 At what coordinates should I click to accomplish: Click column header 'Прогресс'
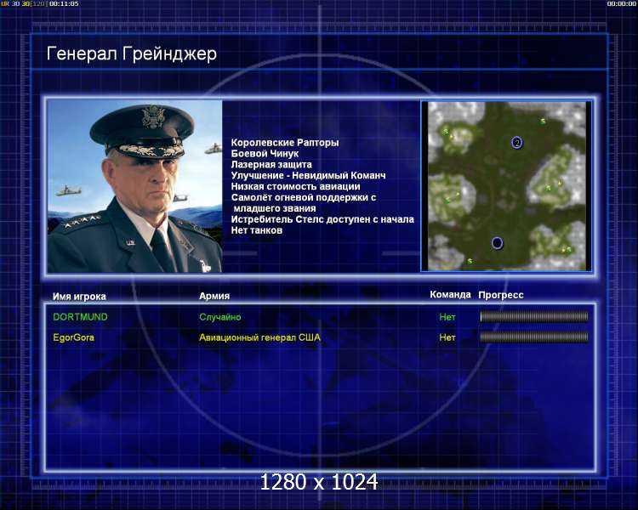tap(501, 295)
